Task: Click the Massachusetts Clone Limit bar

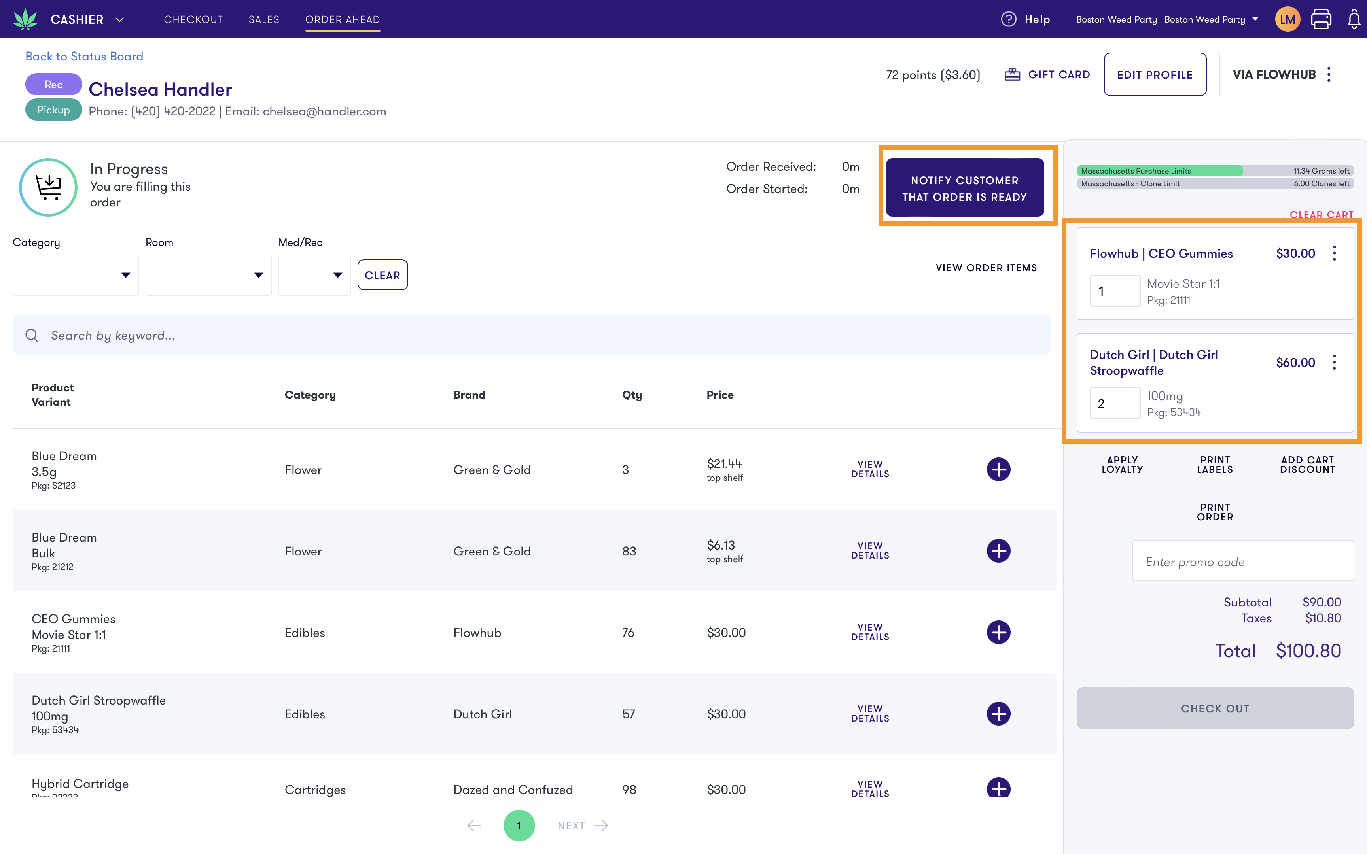Action: pos(1214,183)
